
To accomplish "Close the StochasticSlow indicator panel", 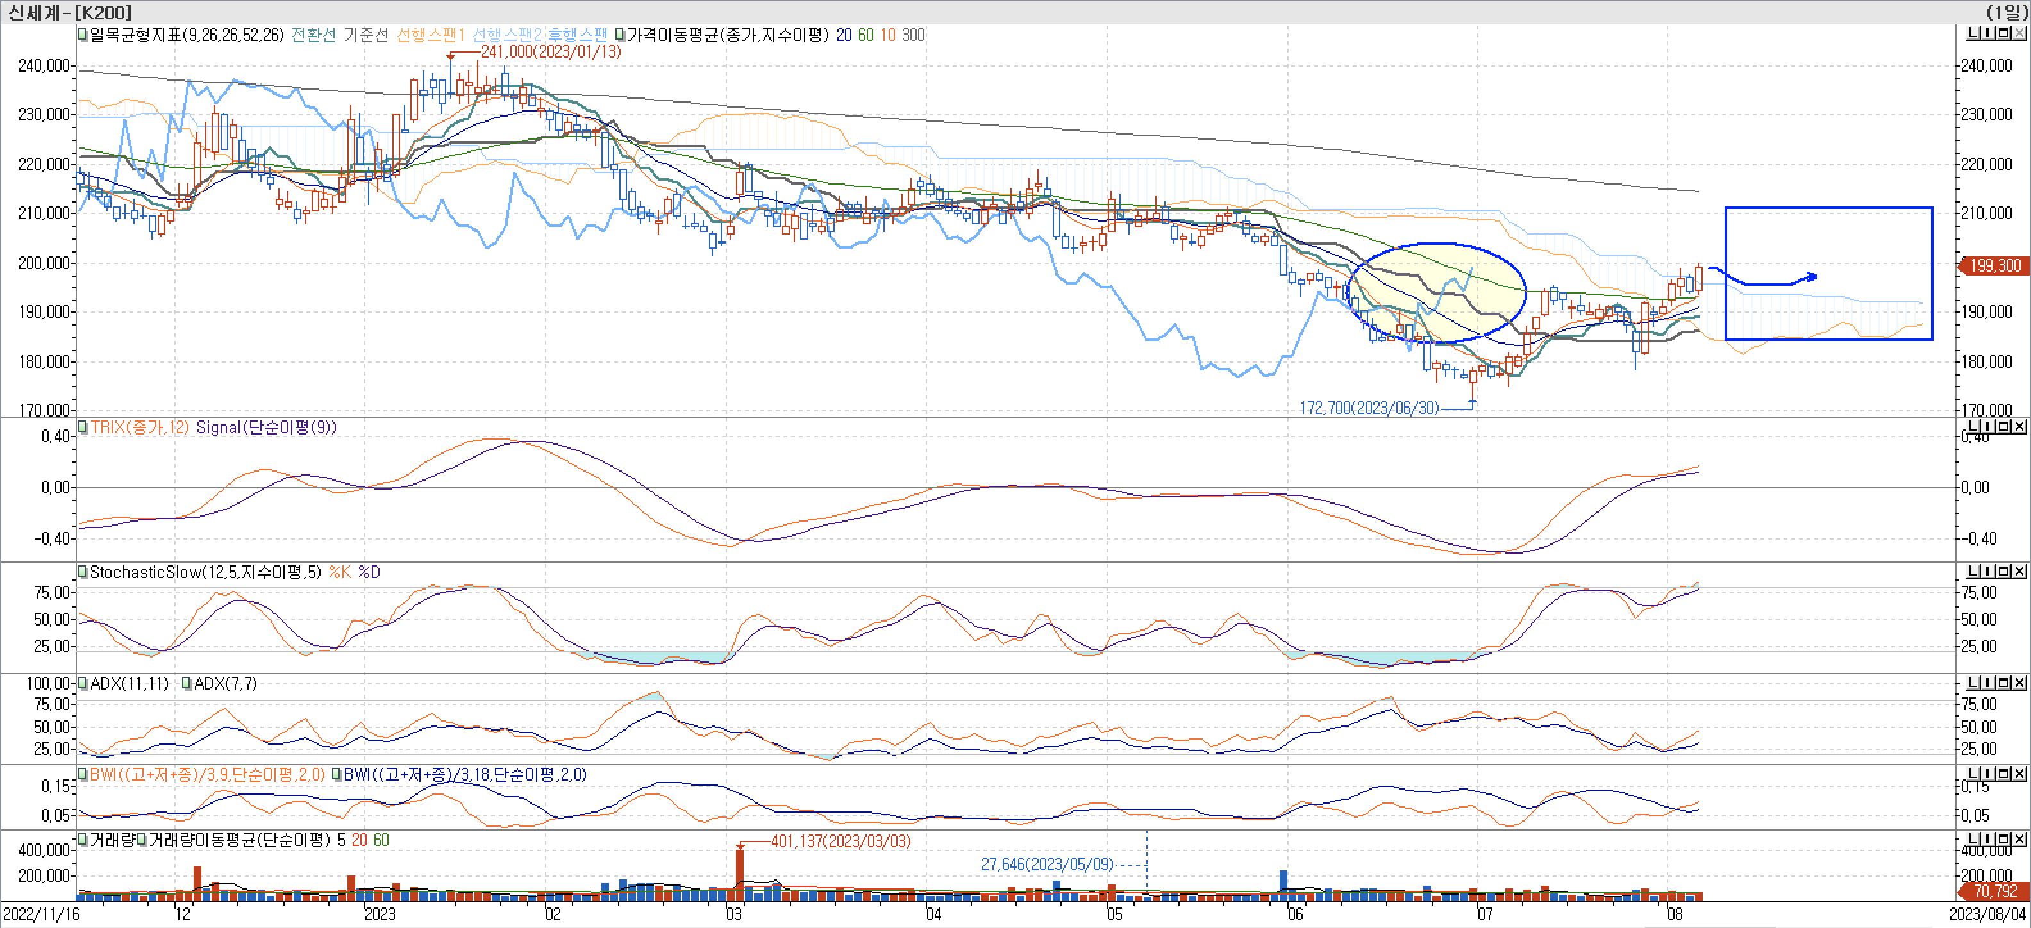I will 2018,571.
